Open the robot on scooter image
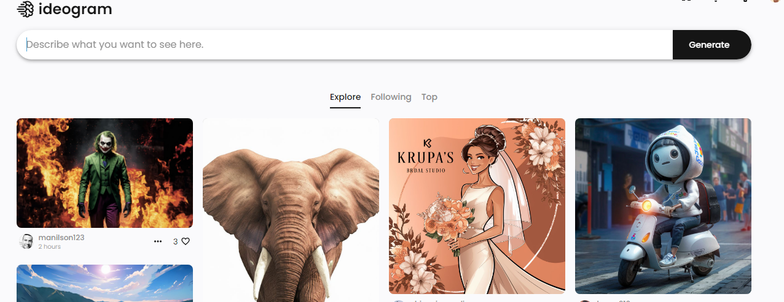The height and width of the screenshot is (302, 784). pyautogui.click(x=663, y=206)
